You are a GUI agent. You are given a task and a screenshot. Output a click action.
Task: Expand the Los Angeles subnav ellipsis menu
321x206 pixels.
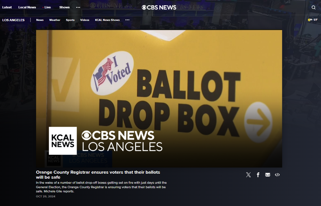click(x=127, y=20)
